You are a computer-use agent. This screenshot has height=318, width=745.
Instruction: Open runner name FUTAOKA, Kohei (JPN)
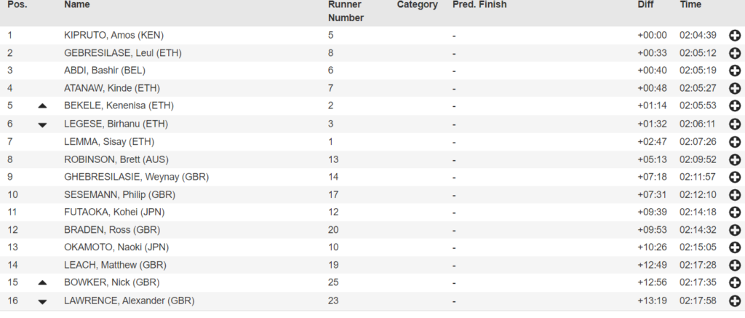[114, 212]
